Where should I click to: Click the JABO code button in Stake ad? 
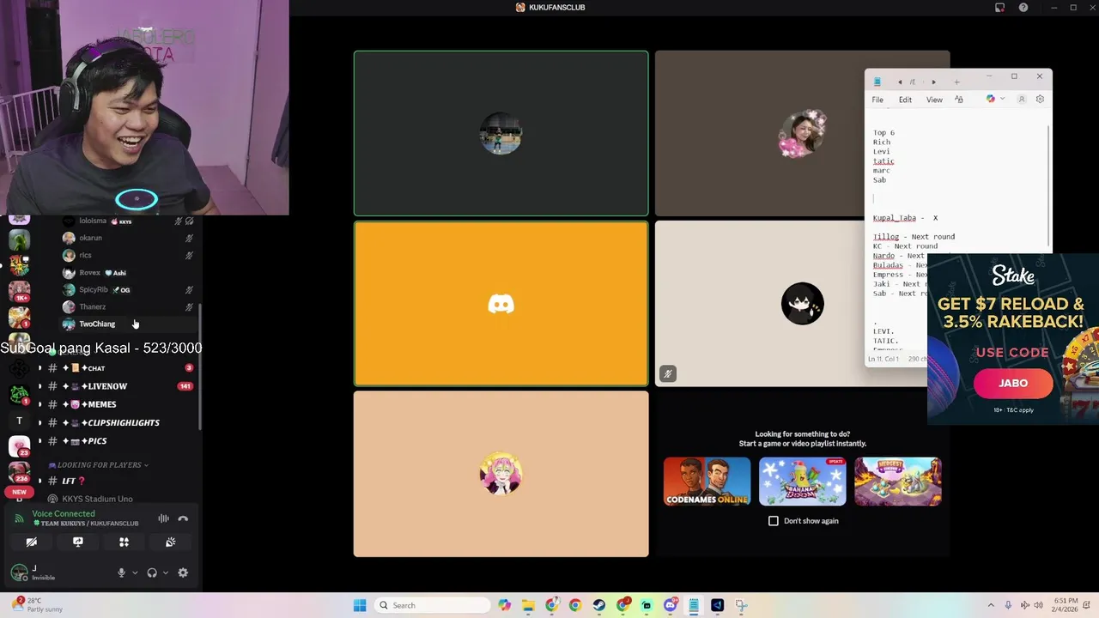pos(1013,384)
